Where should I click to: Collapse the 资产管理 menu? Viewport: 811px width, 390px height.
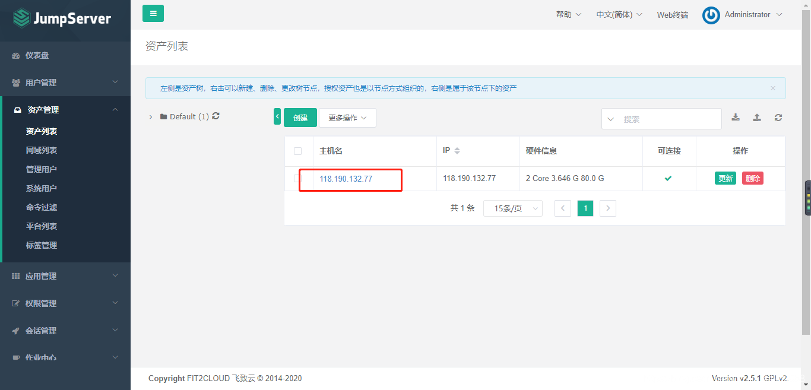pyautogui.click(x=65, y=110)
